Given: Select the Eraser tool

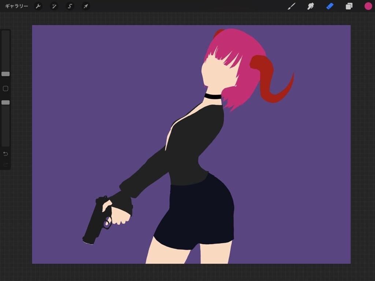Looking at the screenshot, I should [x=330, y=6].
